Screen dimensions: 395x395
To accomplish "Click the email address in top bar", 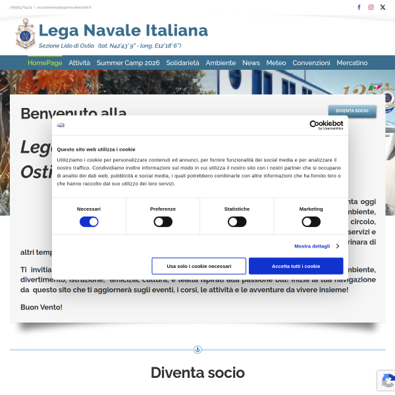I will pos(64,7).
